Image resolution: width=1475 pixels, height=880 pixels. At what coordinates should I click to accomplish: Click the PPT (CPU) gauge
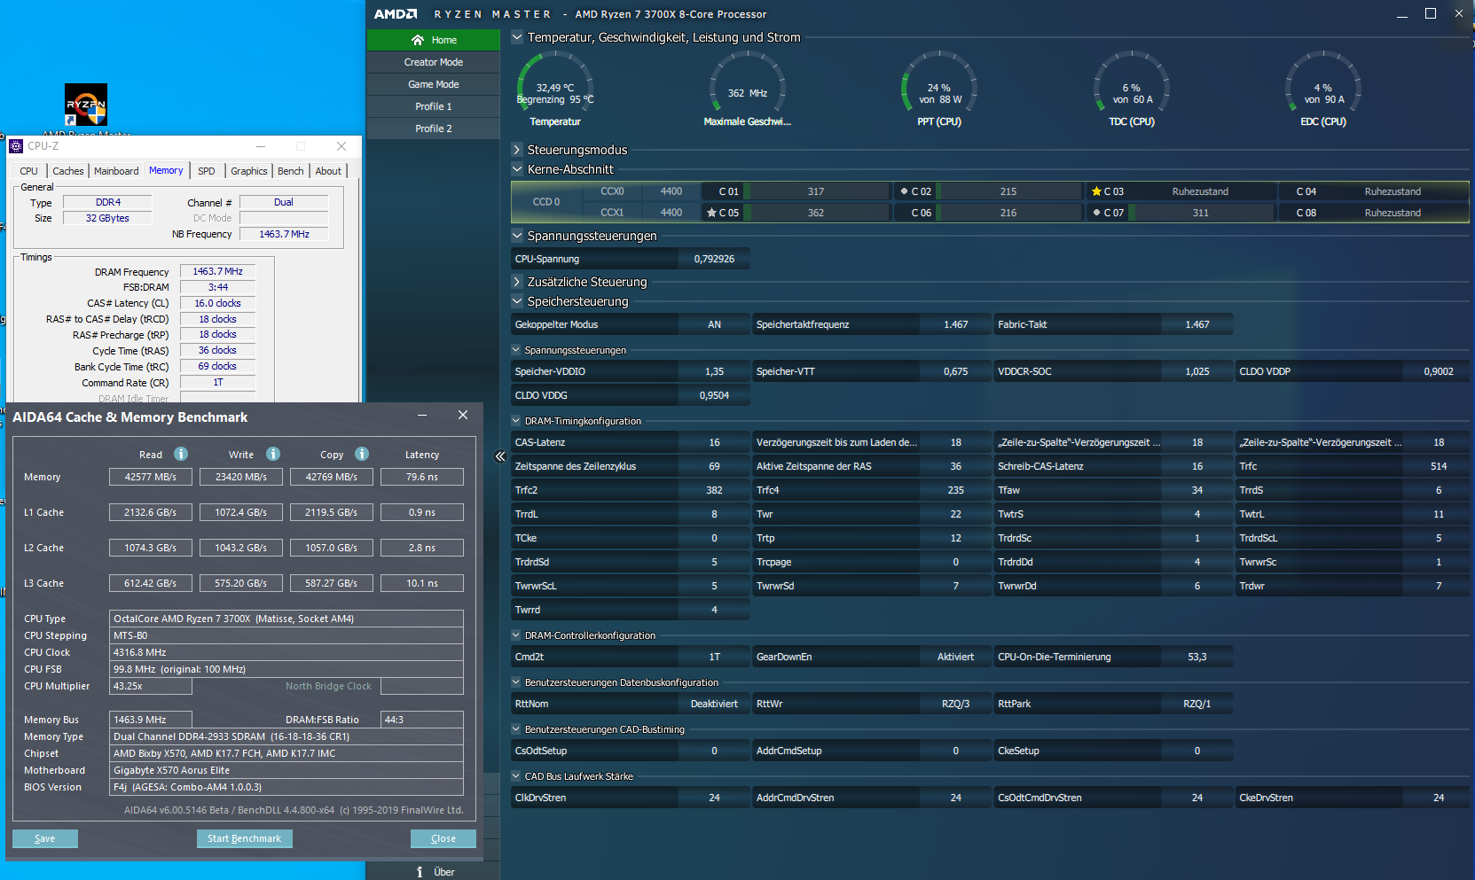939,90
